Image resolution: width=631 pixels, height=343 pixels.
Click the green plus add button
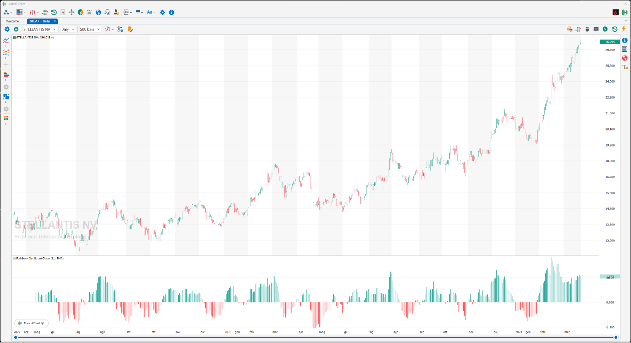coord(16,29)
